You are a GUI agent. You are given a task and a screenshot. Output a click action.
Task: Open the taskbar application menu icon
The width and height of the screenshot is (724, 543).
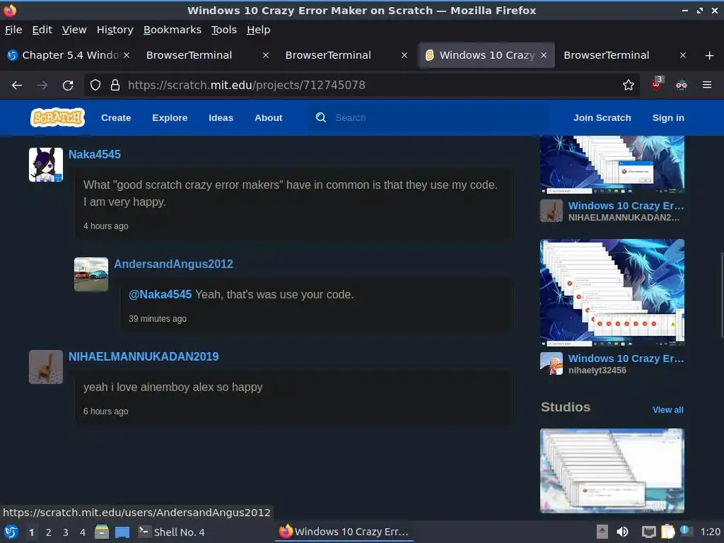(x=11, y=532)
